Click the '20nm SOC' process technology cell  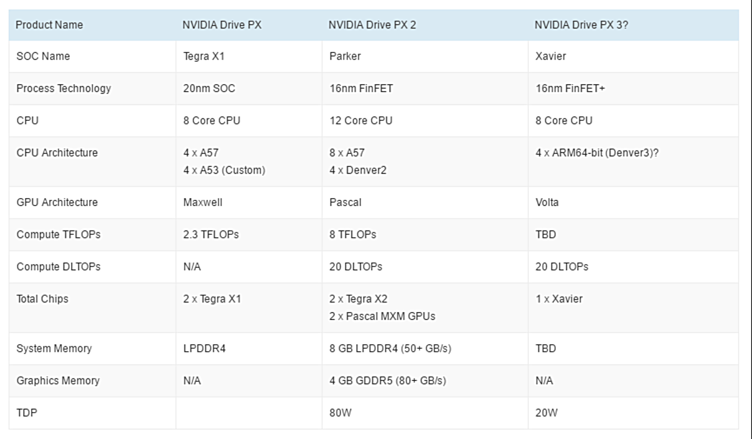(209, 88)
